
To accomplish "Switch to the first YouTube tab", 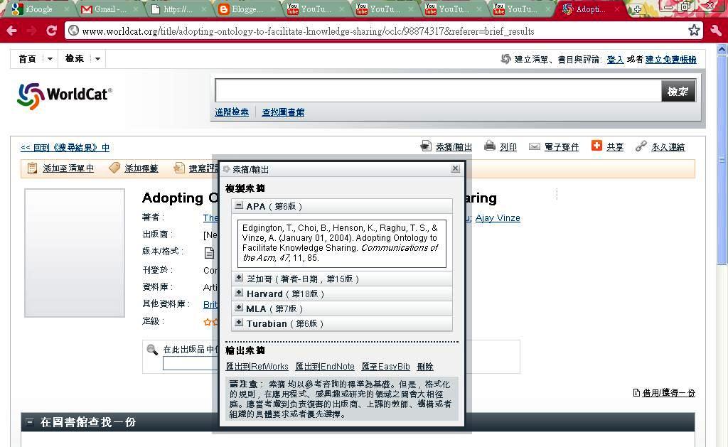I will tap(316, 9).
